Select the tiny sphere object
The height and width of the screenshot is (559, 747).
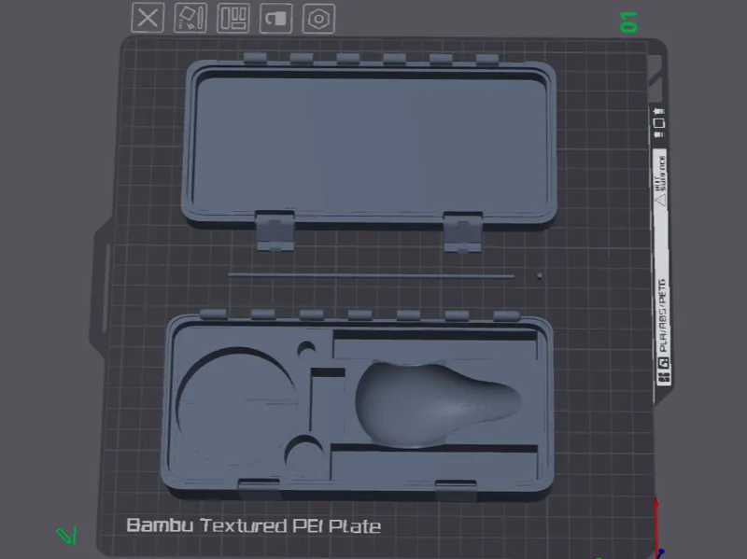click(540, 275)
